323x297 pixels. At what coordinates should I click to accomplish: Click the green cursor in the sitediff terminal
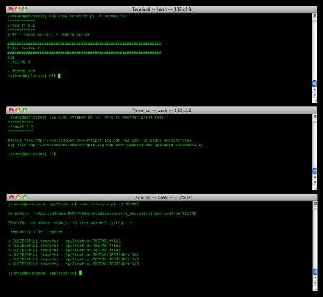[59, 76]
